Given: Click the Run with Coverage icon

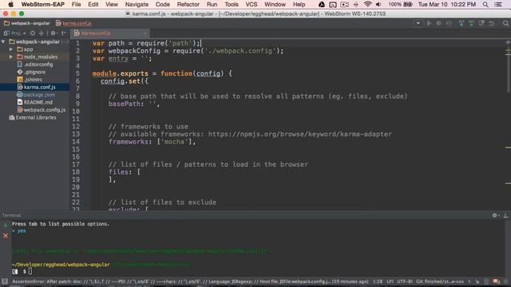Looking at the screenshot, I should pyautogui.click(x=449, y=23).
